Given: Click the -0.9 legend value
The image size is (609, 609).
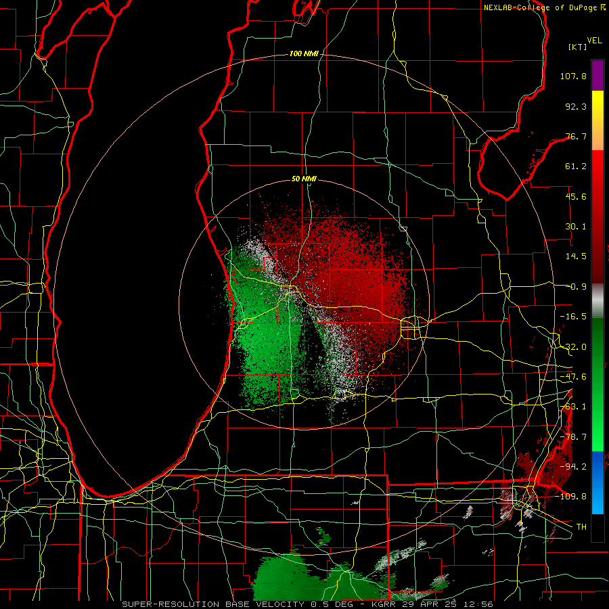Looking at the screenshot, I should click(x=577, y=287).
